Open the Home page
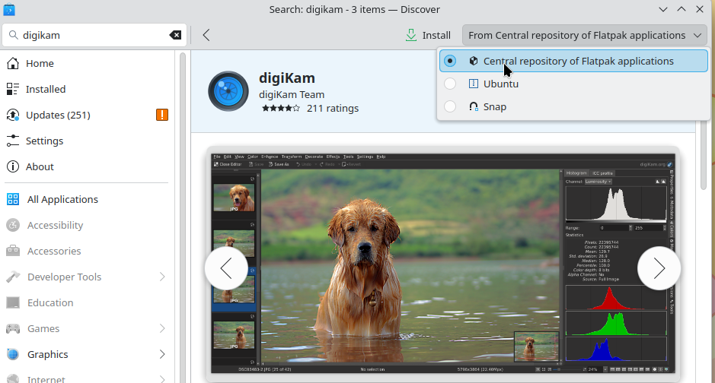 tap(87, 63)
